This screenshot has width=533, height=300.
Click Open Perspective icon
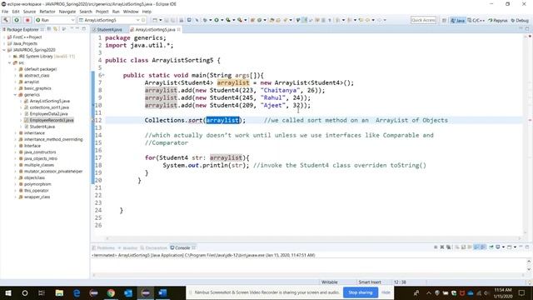point(444,20)
